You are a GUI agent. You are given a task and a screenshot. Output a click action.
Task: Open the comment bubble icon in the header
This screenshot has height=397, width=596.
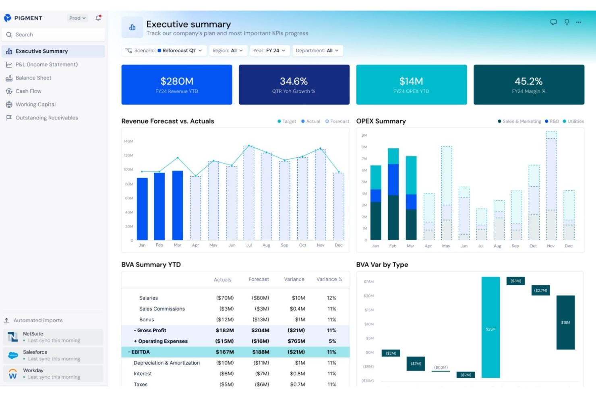coord(554,23)
